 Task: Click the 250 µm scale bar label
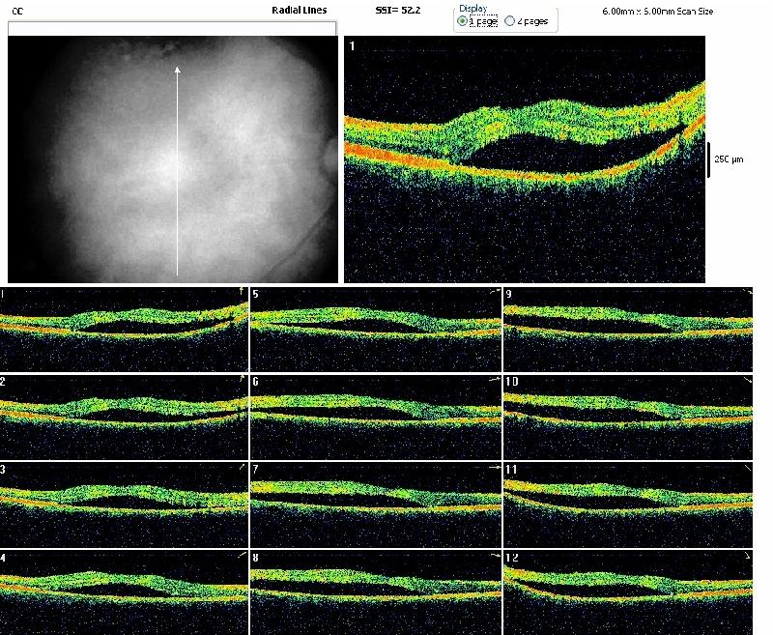click(729, 159)
